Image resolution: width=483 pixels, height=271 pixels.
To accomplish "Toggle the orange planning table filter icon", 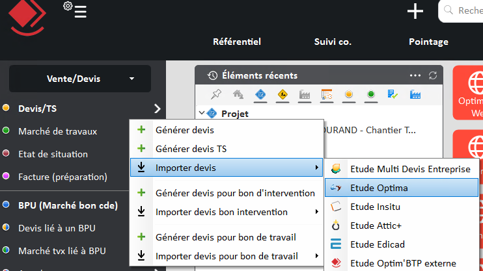I will pos(327,94).
